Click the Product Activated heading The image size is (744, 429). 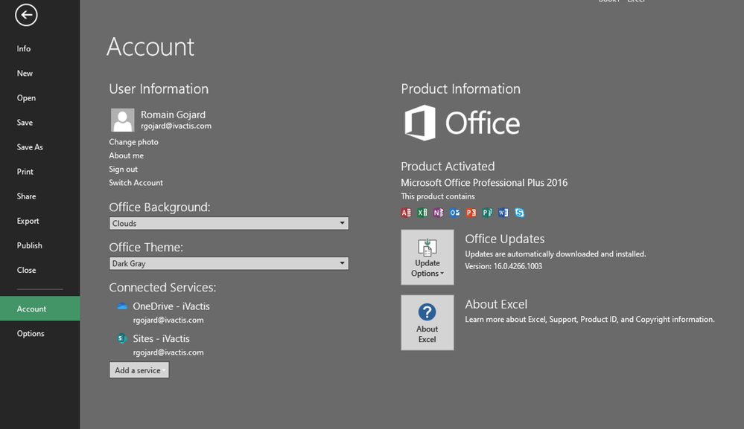tap(448, 167)
